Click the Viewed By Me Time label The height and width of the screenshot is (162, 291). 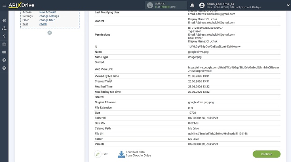pos(107,76)
